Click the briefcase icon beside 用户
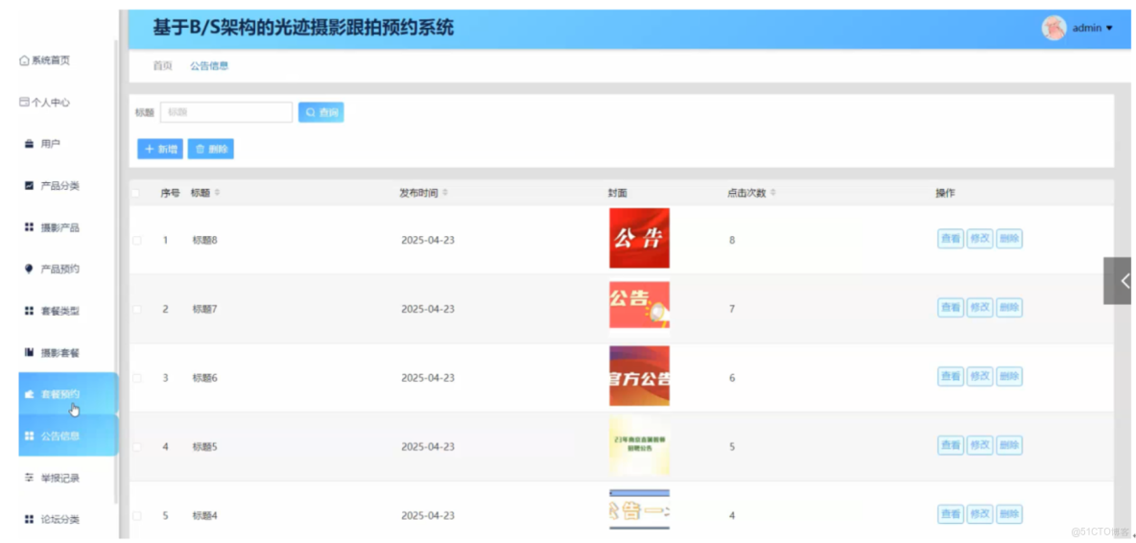This screenshot has width=1136, height=543. click(29, 144)
